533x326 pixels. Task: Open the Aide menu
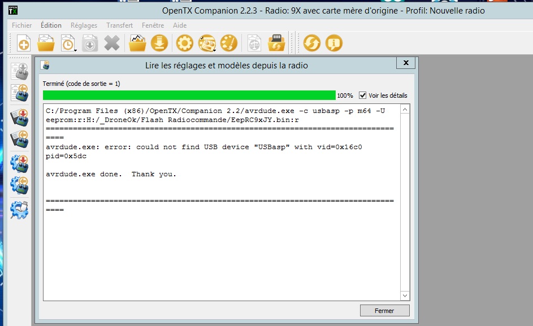180,25
